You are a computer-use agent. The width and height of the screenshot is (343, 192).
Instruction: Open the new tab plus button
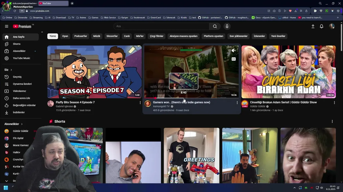click(72, 3)
